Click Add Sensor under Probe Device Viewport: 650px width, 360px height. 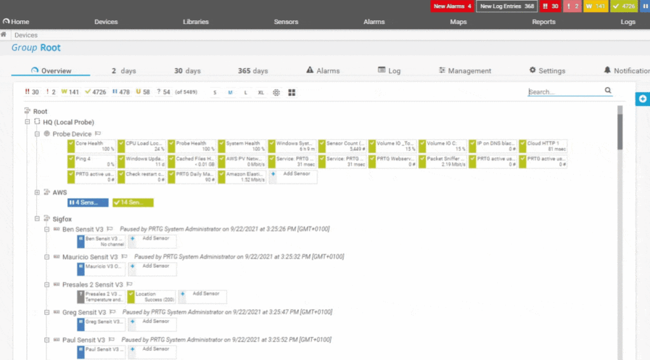293,177
